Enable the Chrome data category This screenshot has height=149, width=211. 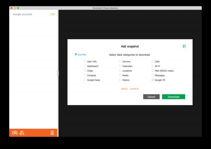click(120, 61)
